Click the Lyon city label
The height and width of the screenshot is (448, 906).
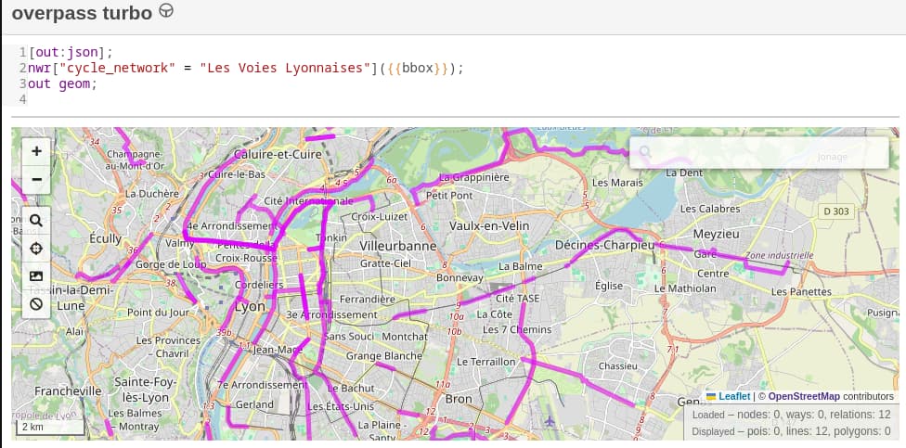coord(250,306)
